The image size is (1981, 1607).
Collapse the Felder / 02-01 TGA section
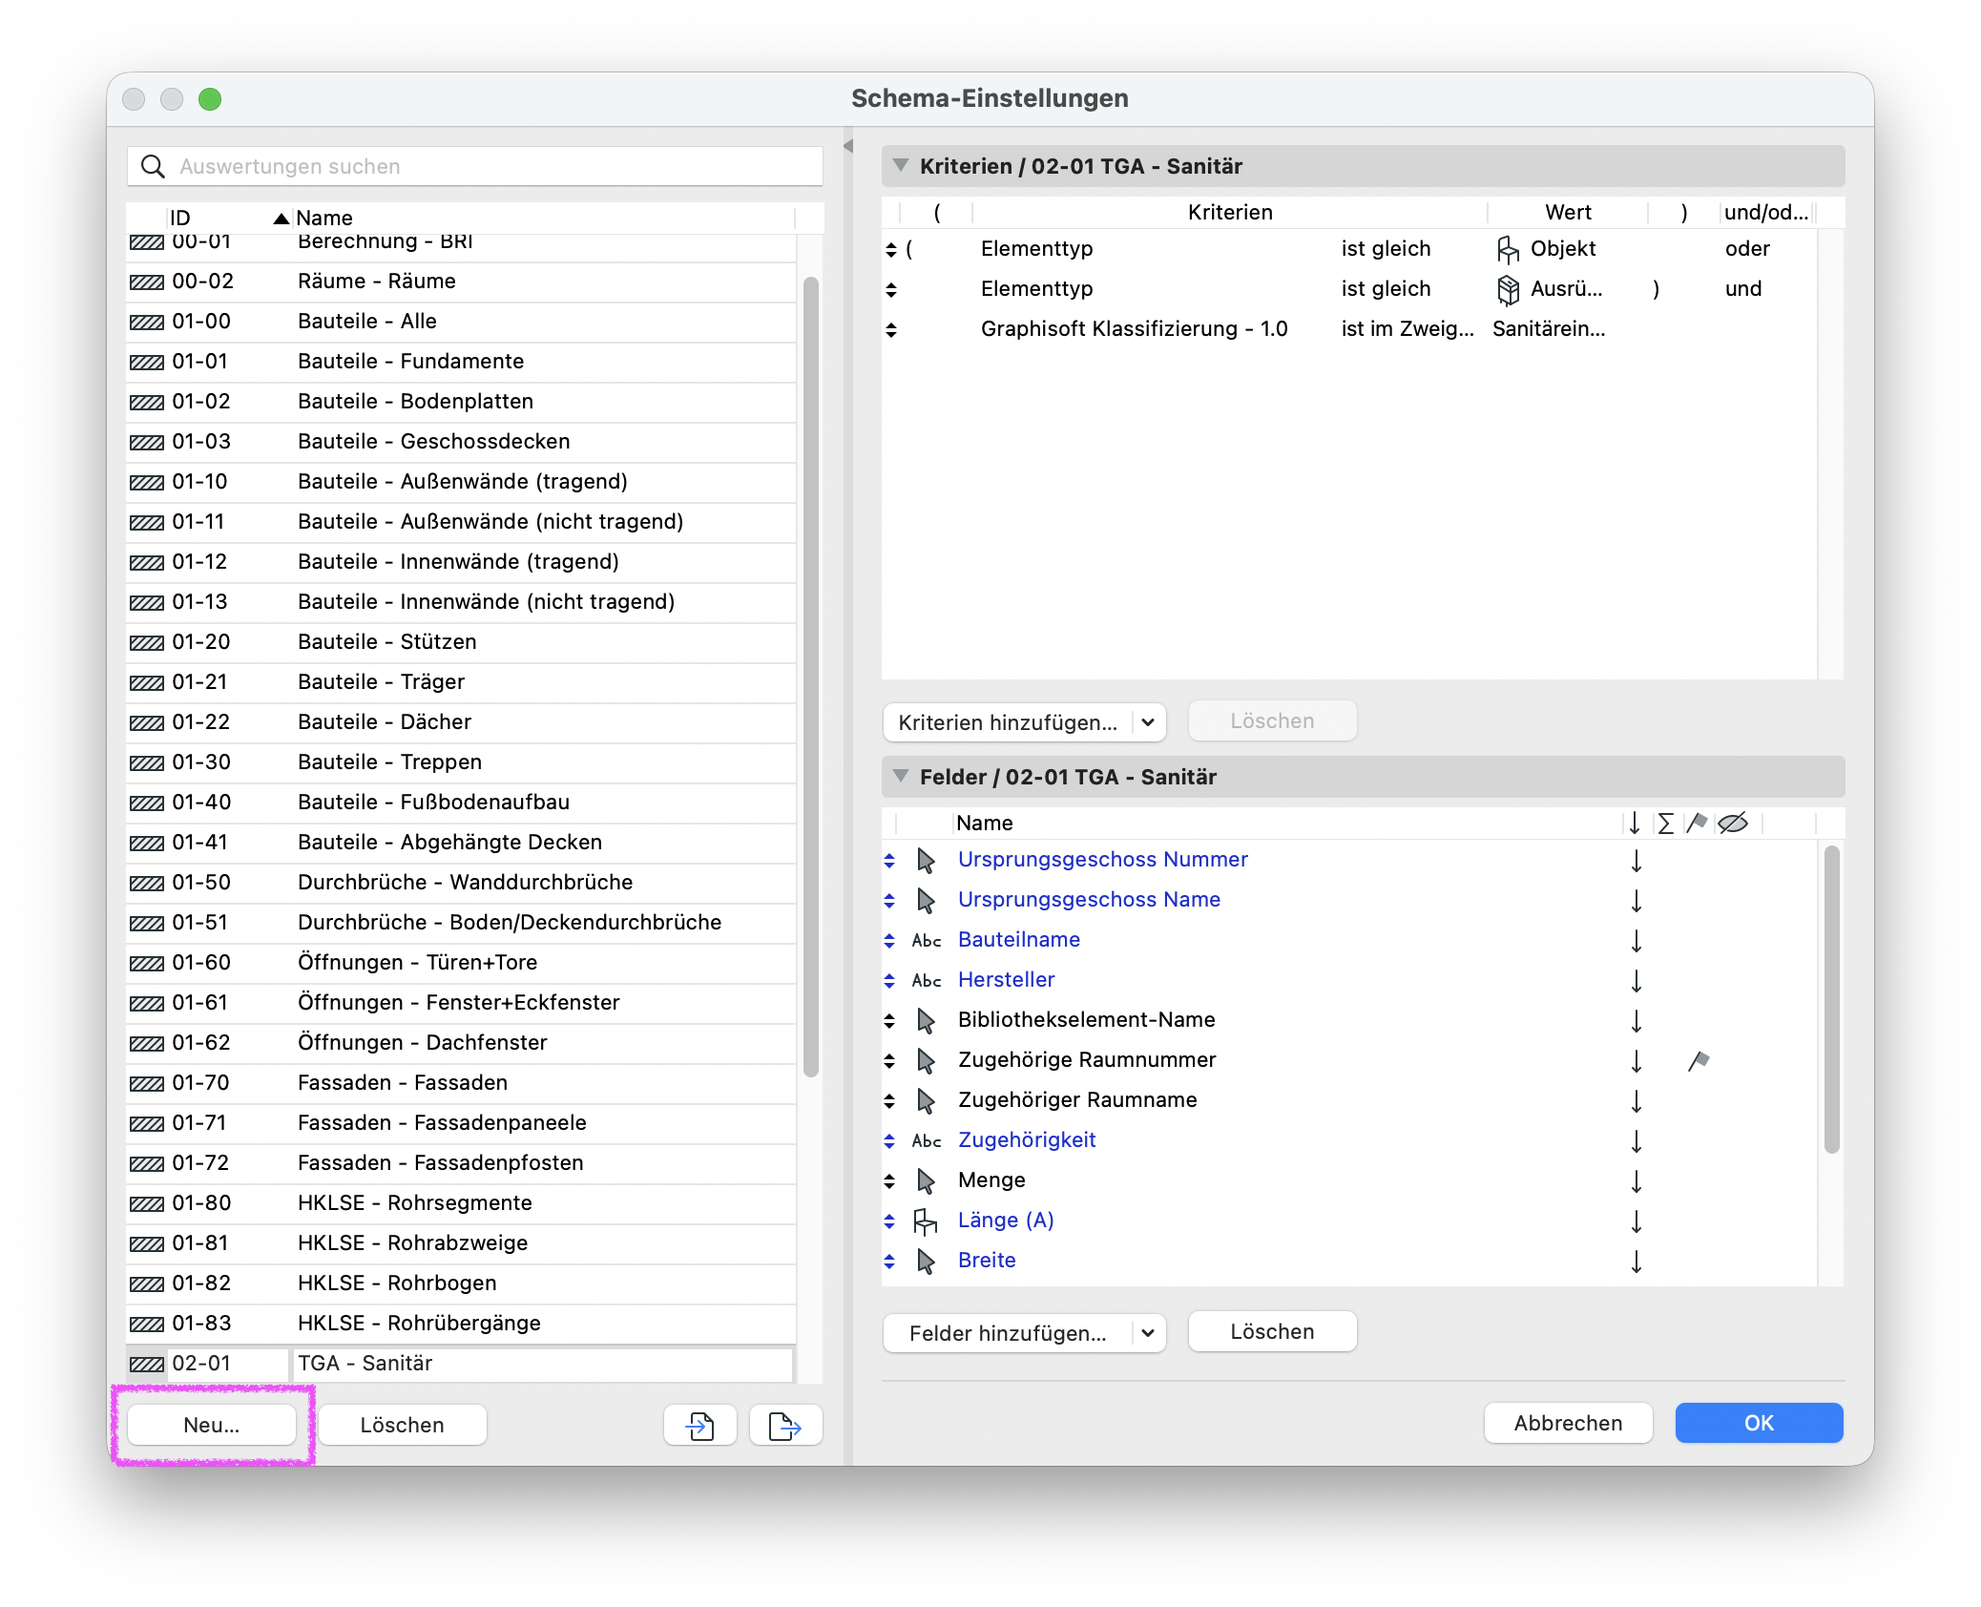pos(900,776)
